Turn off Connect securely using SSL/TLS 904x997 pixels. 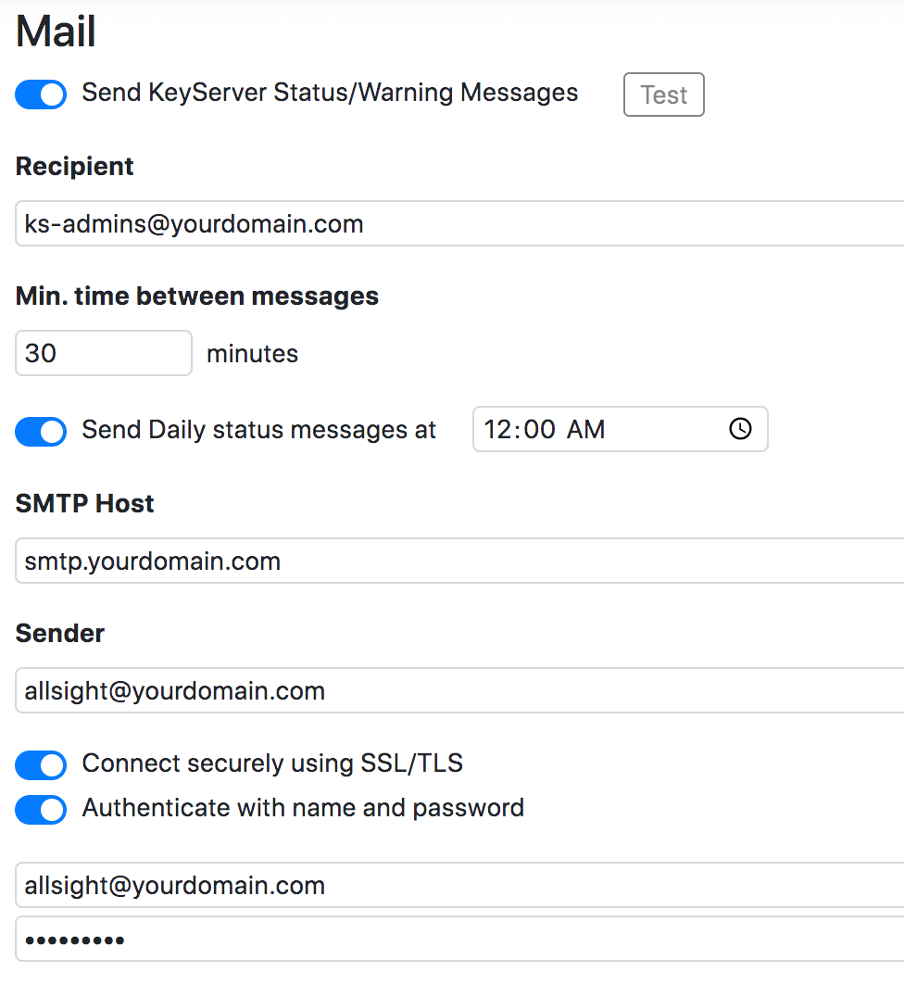click(40, 764)
